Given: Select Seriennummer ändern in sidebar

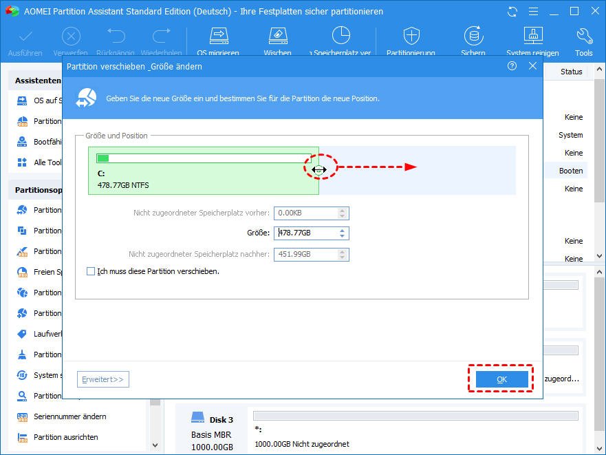Looking at the screenshot, I should [70, 416].
